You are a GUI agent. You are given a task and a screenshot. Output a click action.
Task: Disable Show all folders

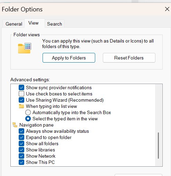point(21,143)
